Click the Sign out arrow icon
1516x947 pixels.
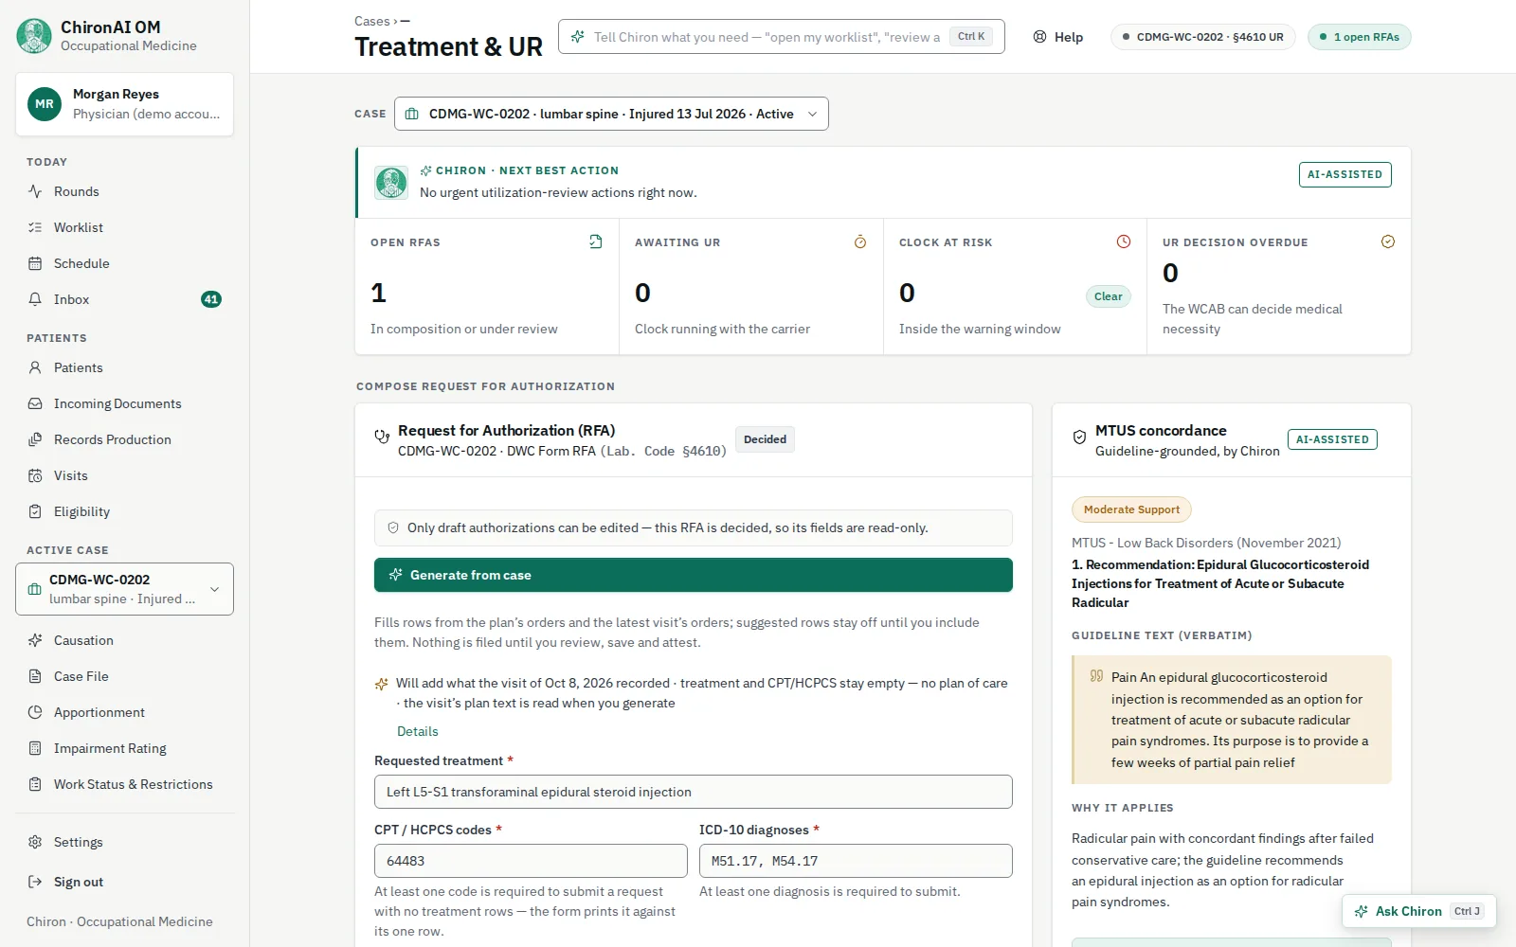35,882
